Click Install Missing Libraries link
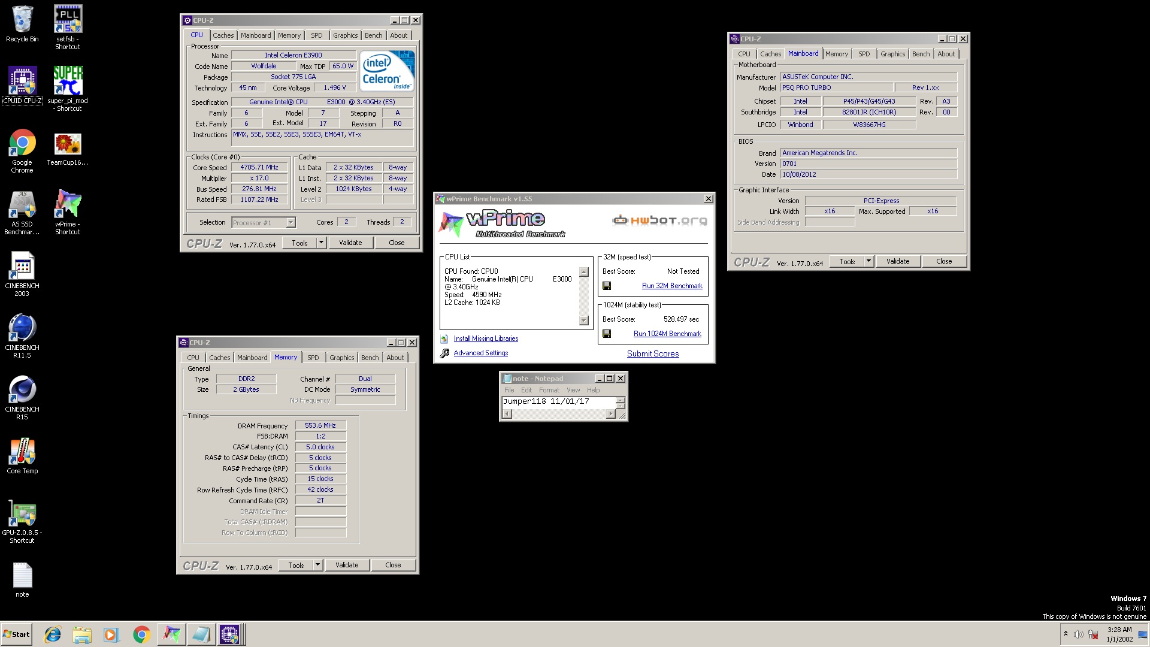 [x=486, y=339]
